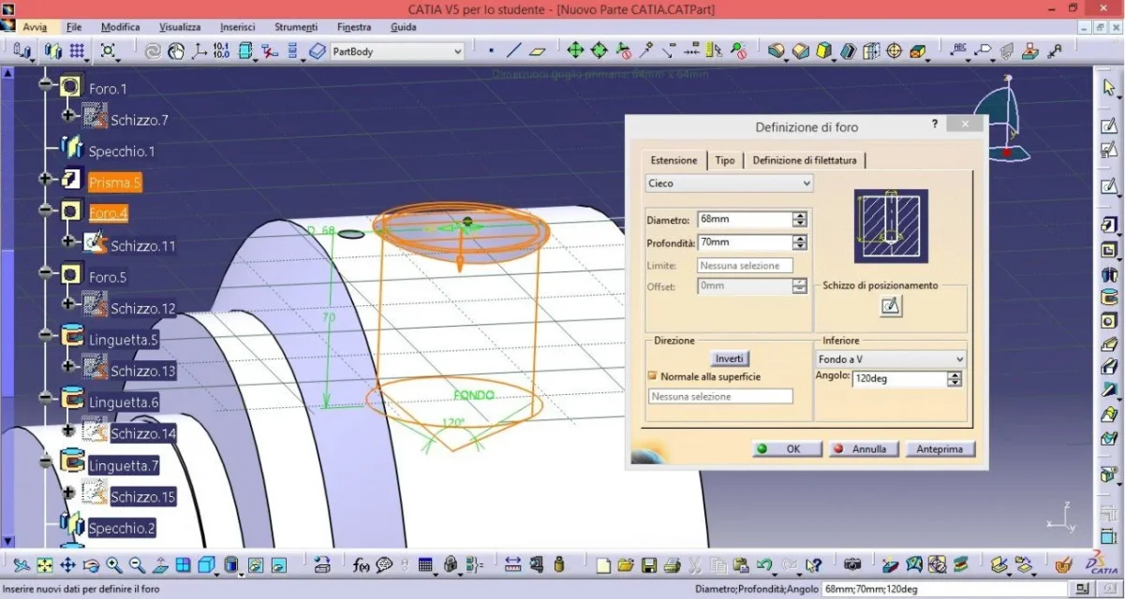
Task: Increase Angolo with the up arrow
Action: point(955,375)
